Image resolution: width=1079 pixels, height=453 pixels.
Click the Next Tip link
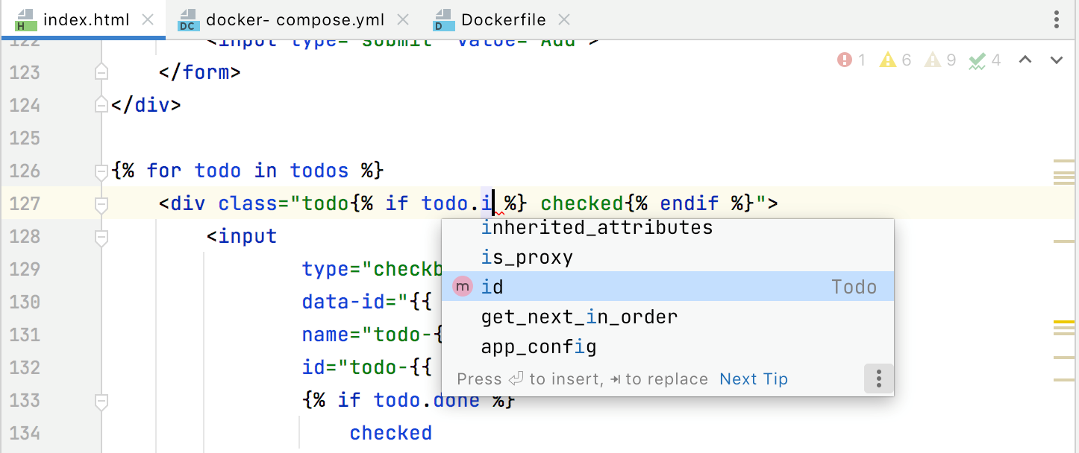pyautogui.click(x=754, y=379)
